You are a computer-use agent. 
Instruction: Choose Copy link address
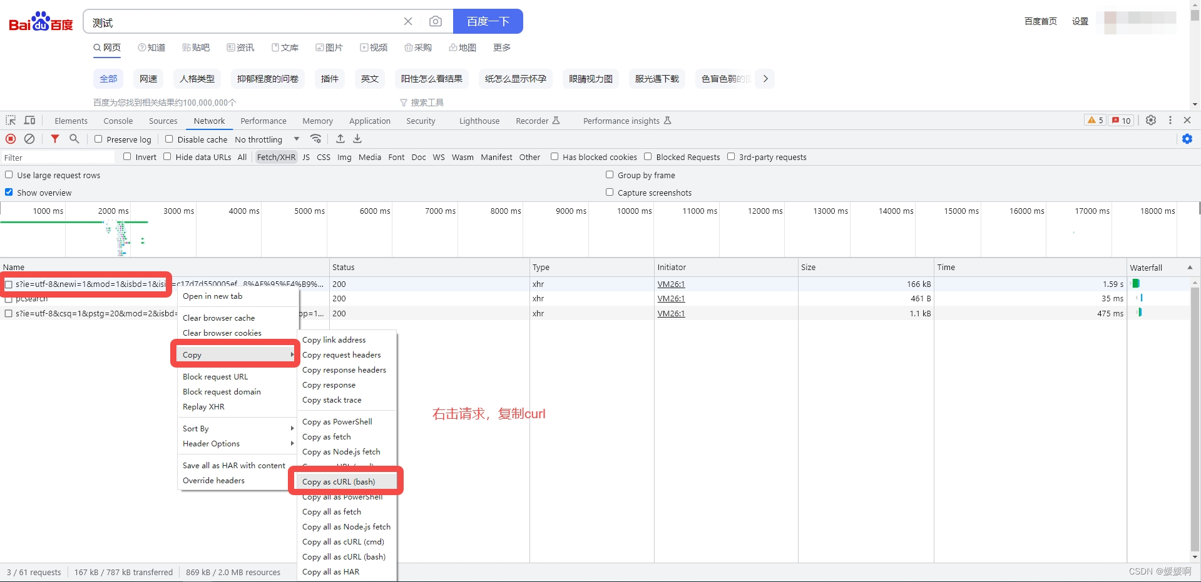coord(345,339)
